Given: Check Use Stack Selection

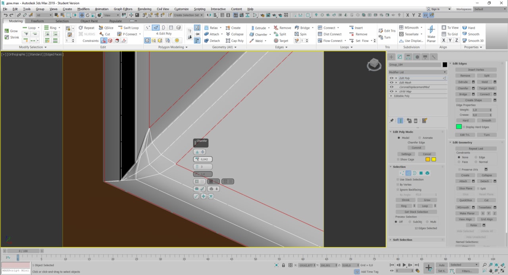Looking at the screenshot, I should click(x=398, y=179).
